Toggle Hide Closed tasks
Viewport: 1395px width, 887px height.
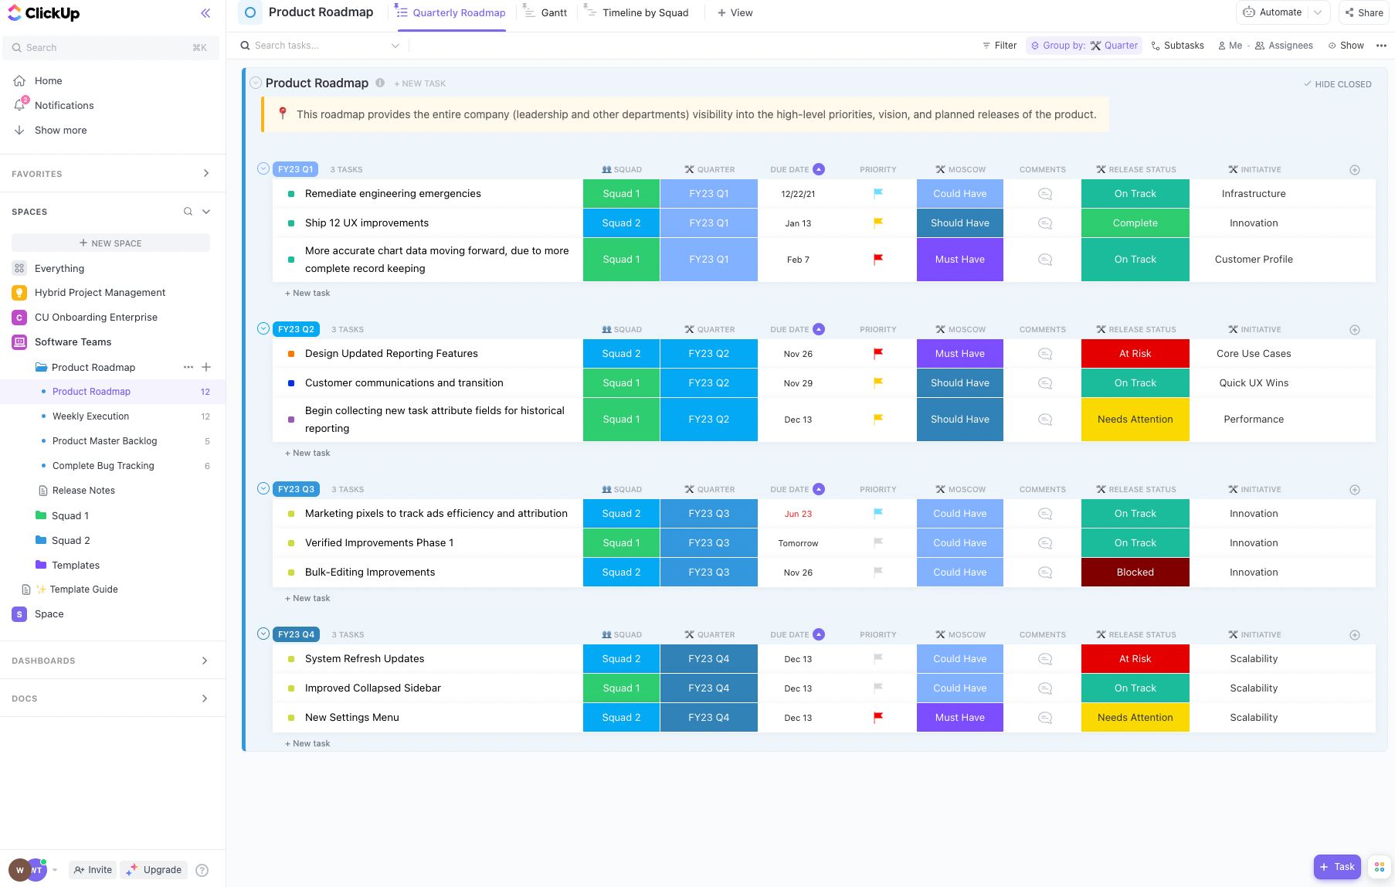click(1337, 84)
